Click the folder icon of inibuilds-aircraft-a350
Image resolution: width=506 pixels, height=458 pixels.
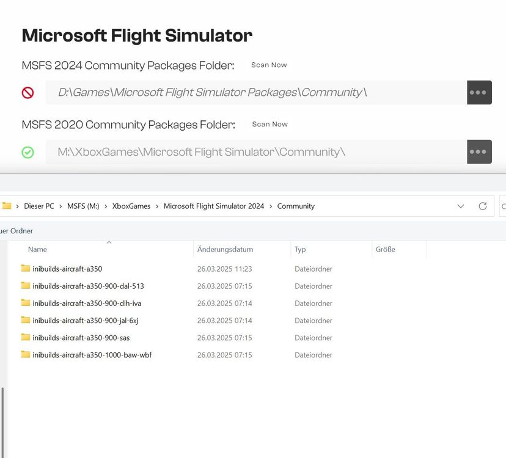(25, 269)
